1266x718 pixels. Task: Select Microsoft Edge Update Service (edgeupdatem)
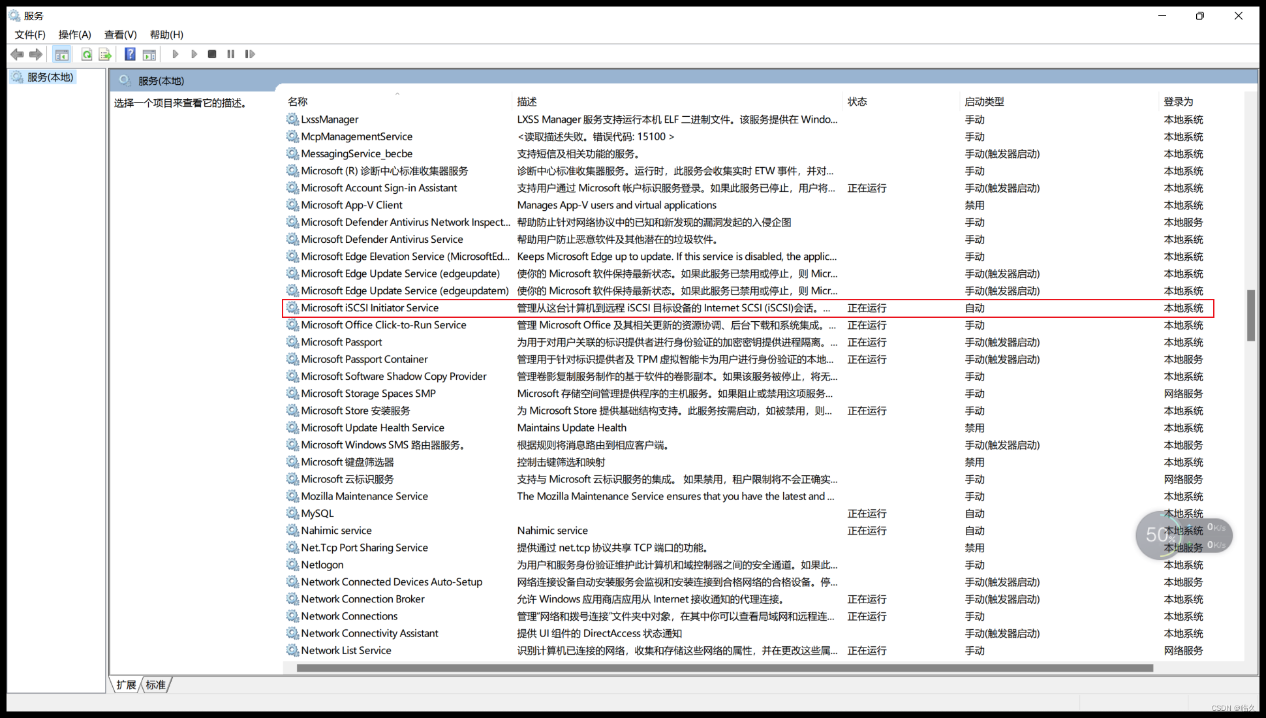point(405,291)
